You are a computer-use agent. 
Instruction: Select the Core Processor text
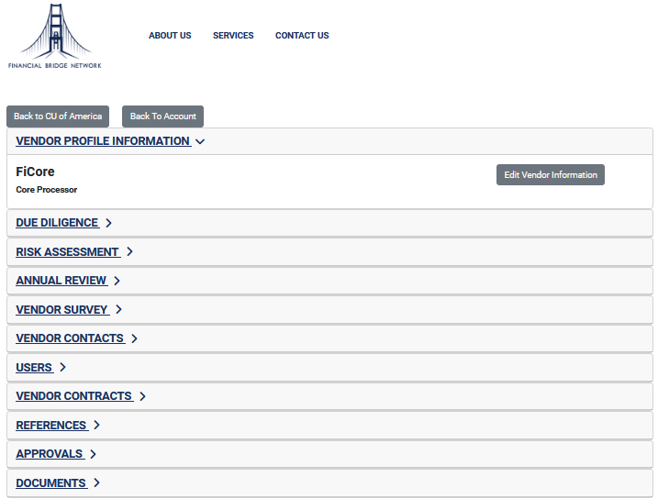[47, 190]
